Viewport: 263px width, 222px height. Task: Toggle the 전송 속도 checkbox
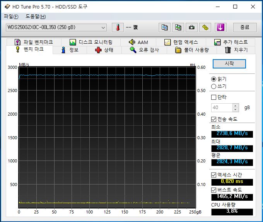point(214,119)
